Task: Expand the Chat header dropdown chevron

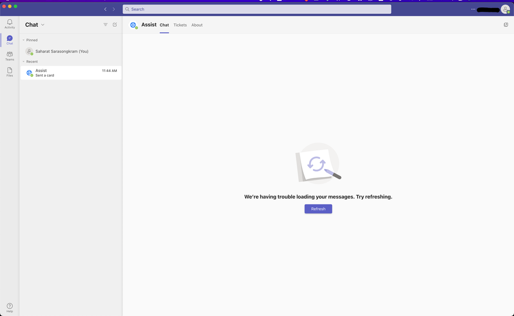Action: (43, 25)
